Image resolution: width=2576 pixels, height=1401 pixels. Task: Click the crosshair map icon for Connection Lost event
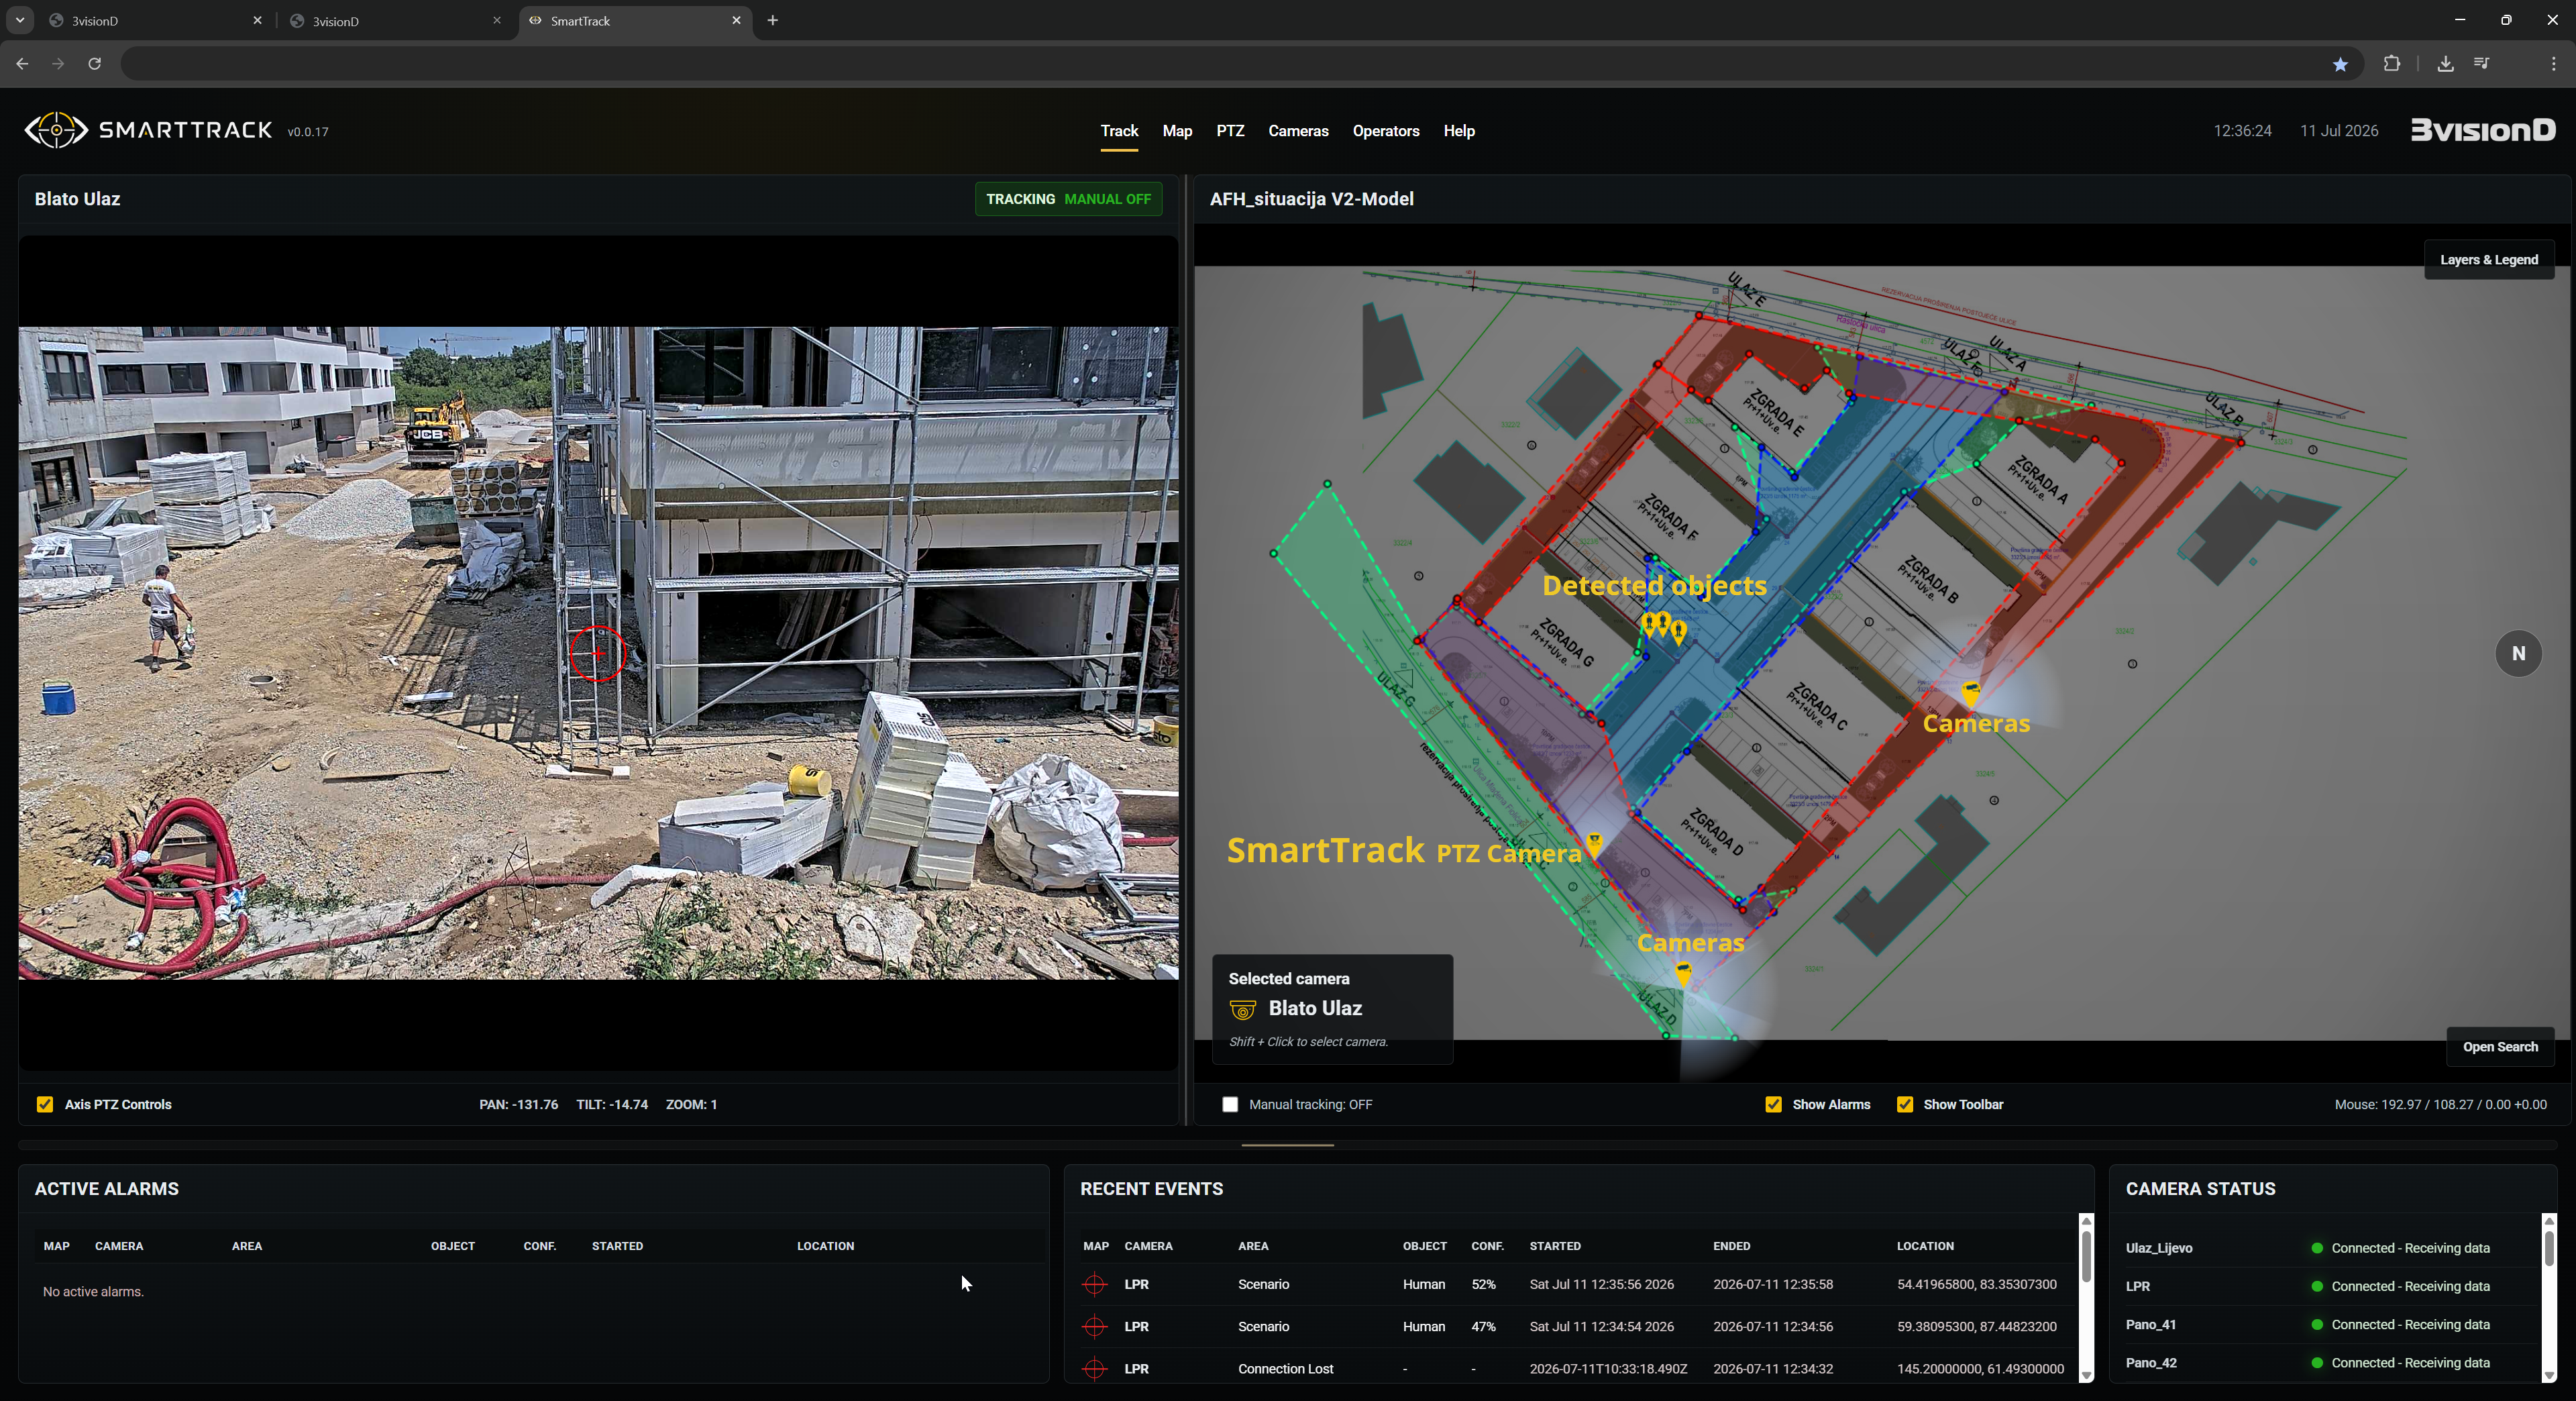(1095, 1369)
